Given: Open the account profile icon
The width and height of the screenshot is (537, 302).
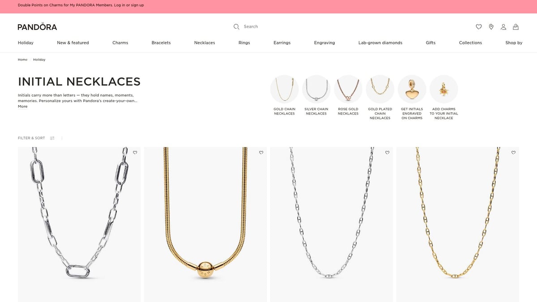Looking at the screenshot, I should click(x=503, y=27).
